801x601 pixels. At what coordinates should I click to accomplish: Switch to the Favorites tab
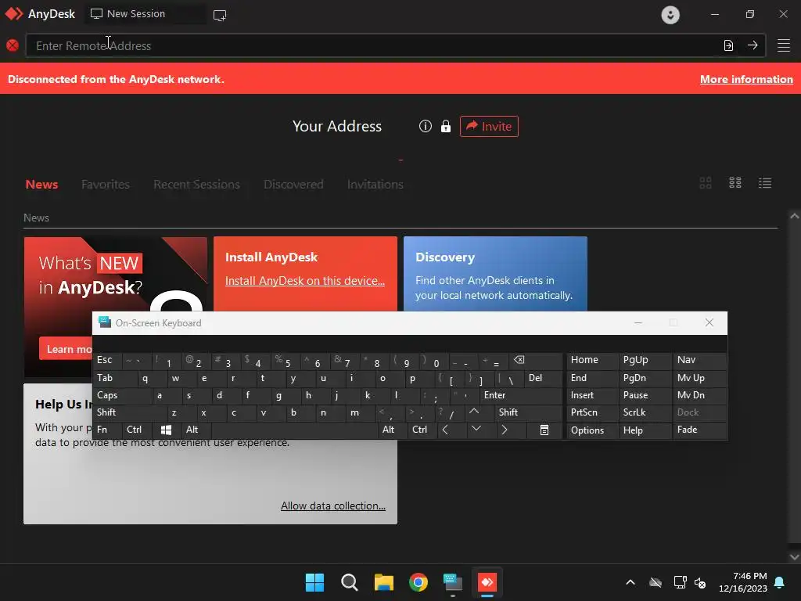[x=106, y=185]
